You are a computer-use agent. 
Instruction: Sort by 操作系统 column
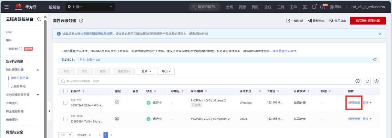[260, 91]
